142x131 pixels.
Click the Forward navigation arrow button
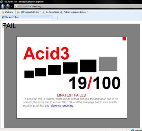8,6
